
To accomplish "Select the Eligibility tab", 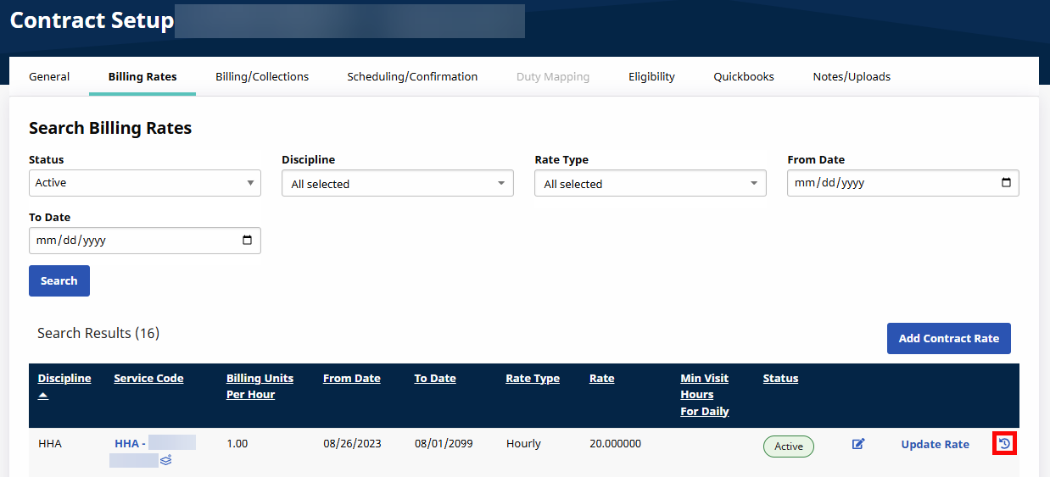I will (x=651, y=76).
